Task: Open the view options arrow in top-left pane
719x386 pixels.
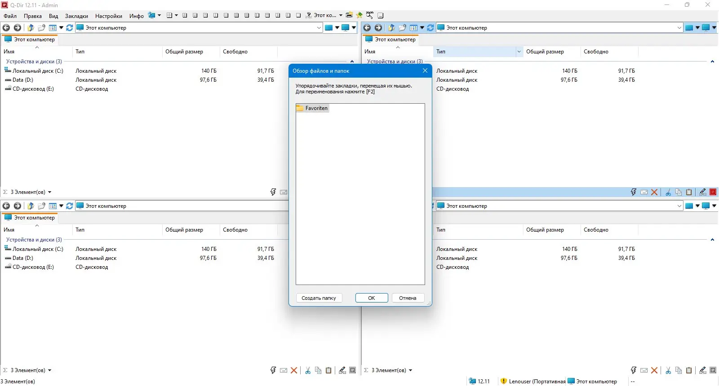Action: pos(61,28)
